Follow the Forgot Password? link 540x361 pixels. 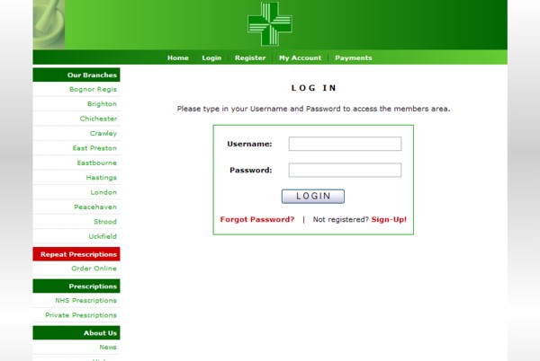(x=257, y=219)
